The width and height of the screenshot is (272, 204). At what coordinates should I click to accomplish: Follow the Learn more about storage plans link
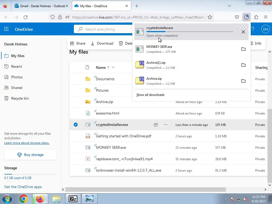[x=27, y=143]
